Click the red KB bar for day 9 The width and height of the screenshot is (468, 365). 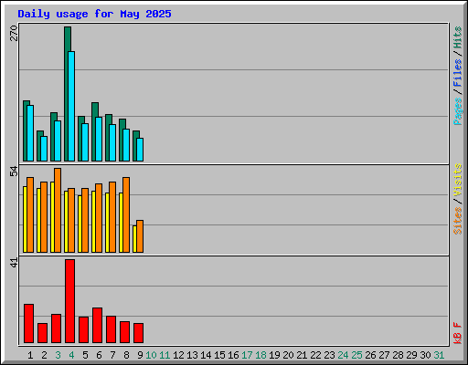[x=138, y=333]
